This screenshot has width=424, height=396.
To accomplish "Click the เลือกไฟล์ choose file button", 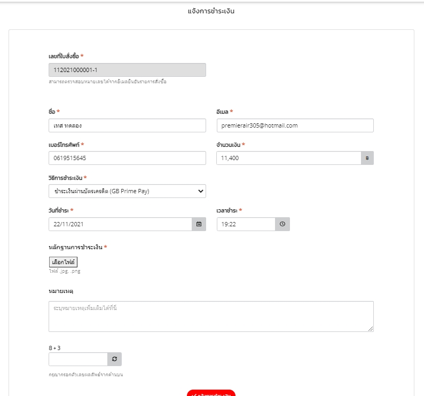I will click(63, 262).
